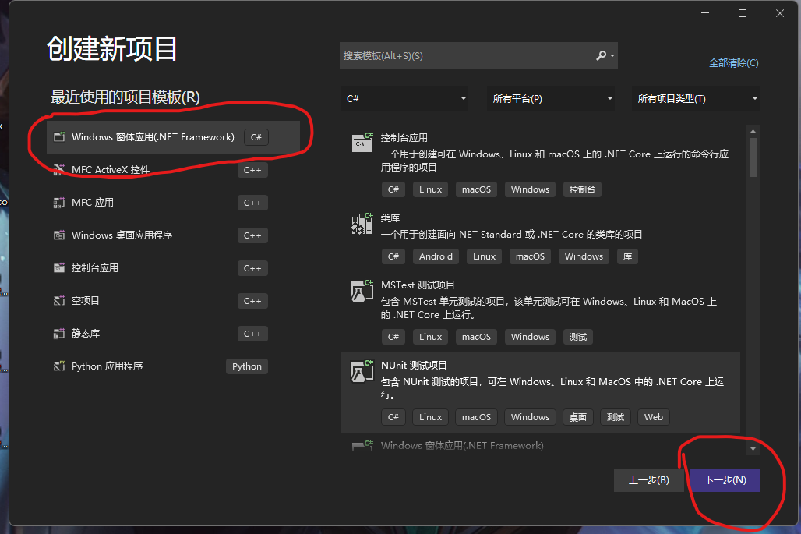Viewport: 801px width, 534px height.
Task: Click the 全部清除(C) link
Action: point(733,63)
